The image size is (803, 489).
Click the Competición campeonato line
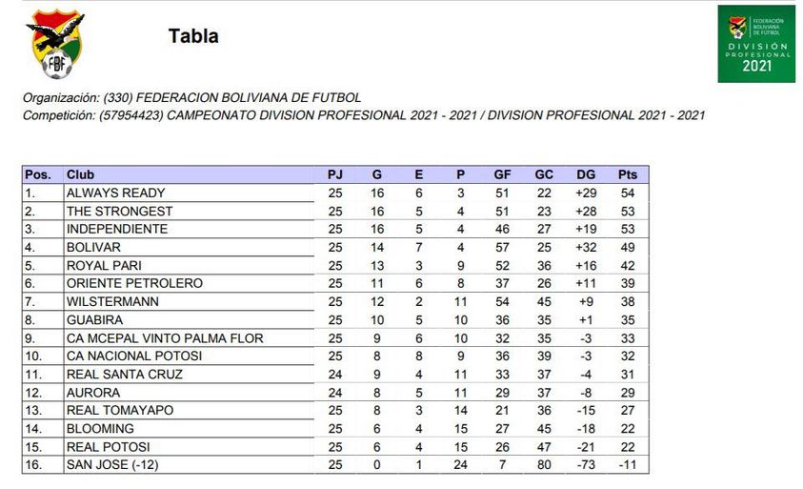[x=363, y=115]
